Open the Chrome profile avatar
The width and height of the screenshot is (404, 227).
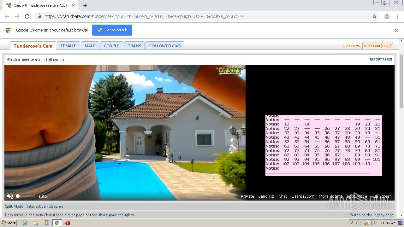pos(387,16)
